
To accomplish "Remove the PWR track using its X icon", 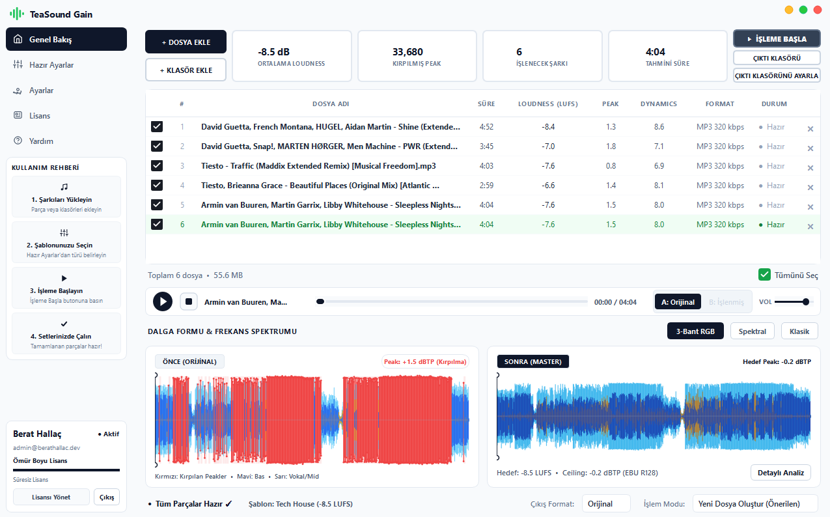I will pyautogui.click(x=810, y=148).
